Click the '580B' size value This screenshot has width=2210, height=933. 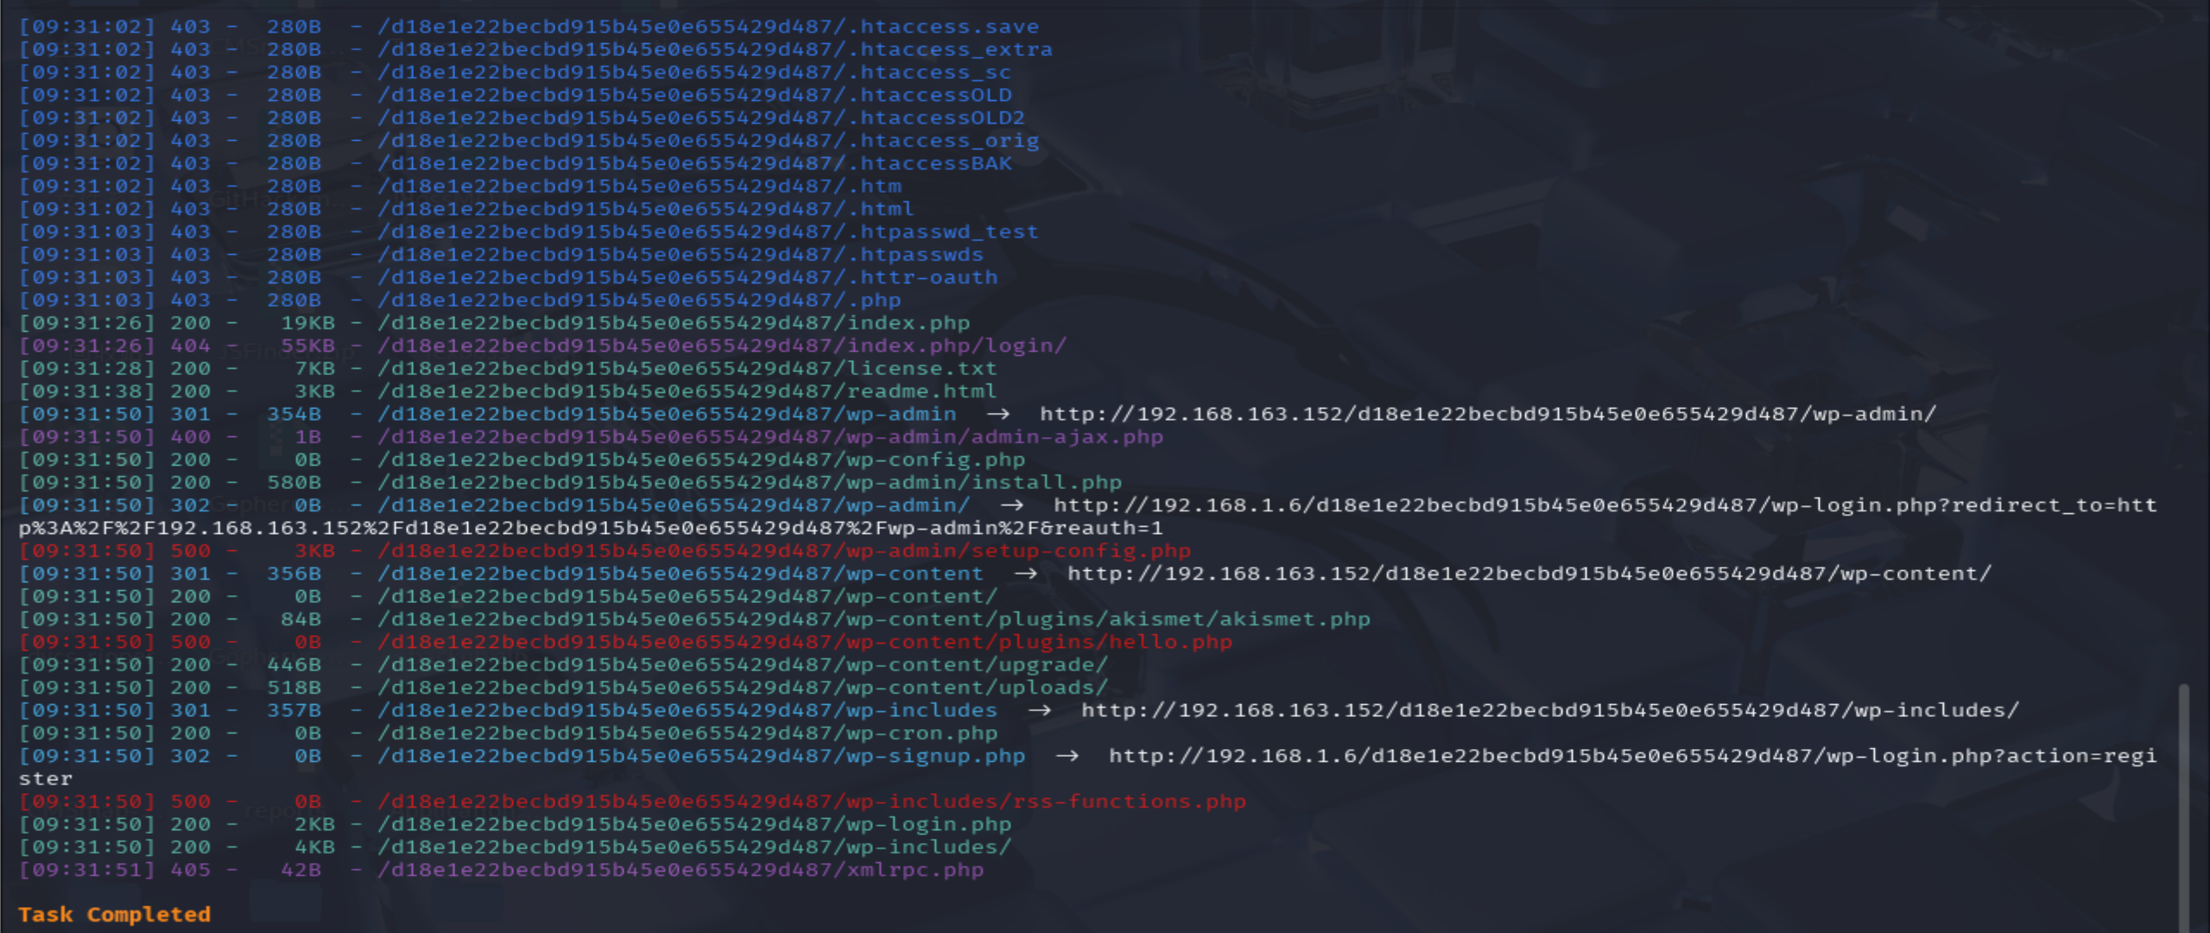294,483
